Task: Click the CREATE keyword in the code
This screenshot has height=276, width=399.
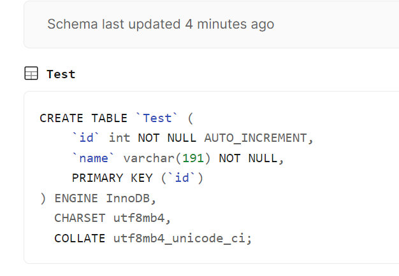Action: (x=61, y=118)
